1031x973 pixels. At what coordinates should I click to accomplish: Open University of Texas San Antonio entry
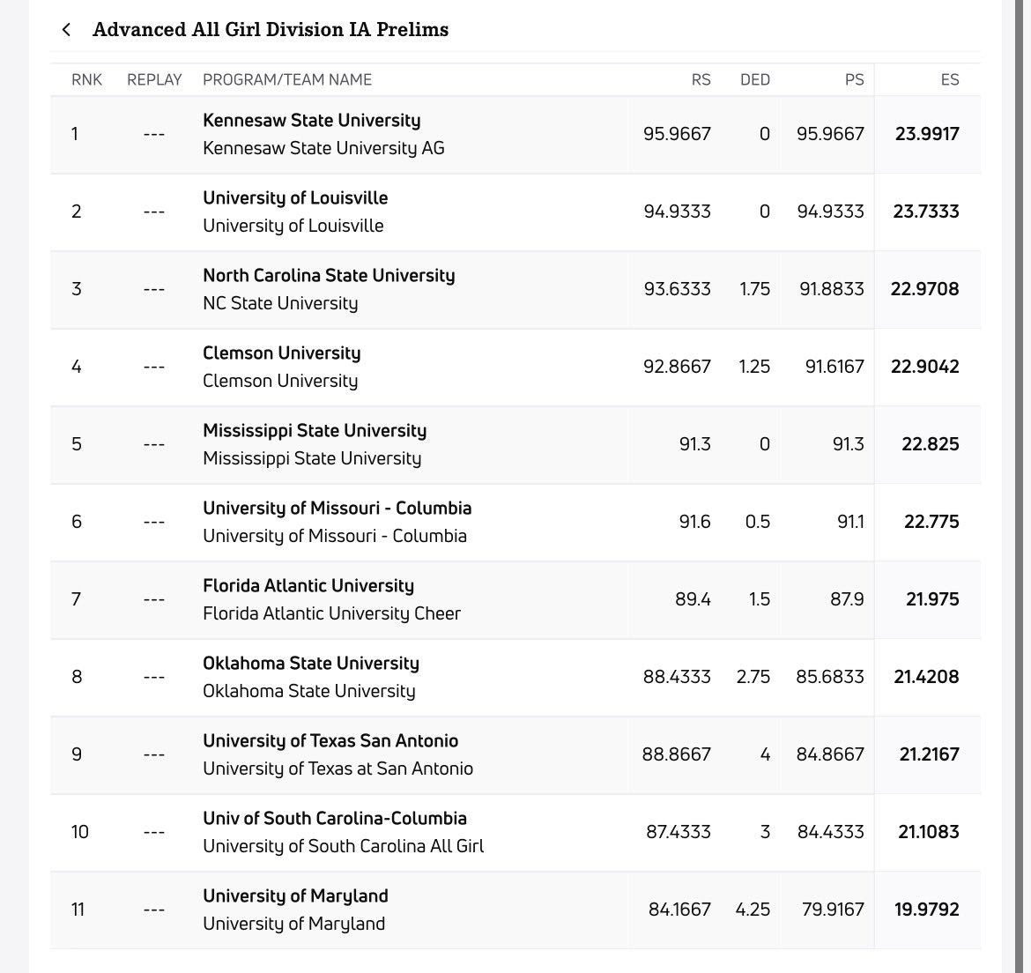pos(330,741)
